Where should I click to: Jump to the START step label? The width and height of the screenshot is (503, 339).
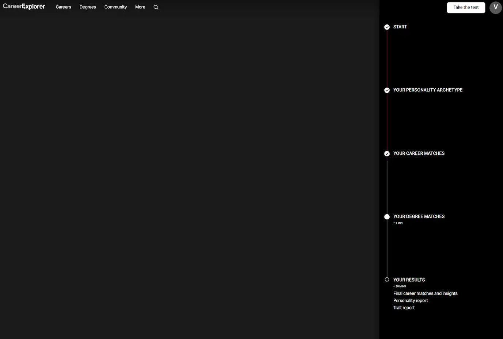coord(400,27)
